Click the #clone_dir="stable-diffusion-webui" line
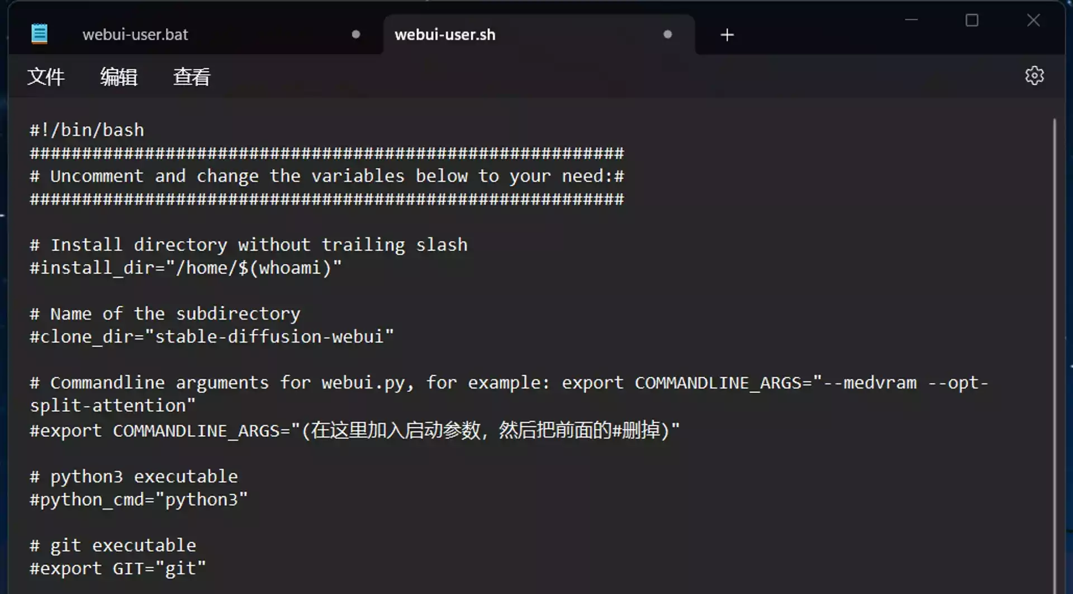This screenshot has width=1073, height=594. tap(211, 336)
